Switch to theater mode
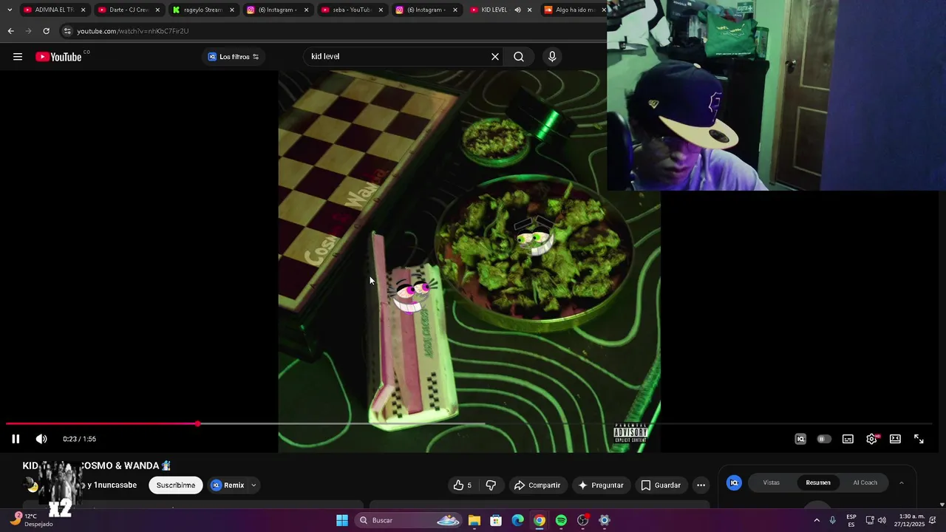946x532 pixels. point(895,439)
